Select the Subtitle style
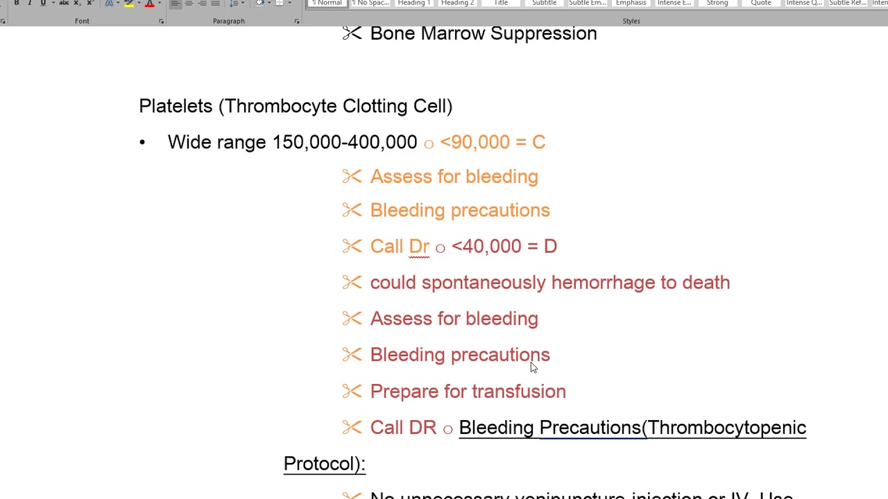Viewport: 888px width, 499px height. 544,3
